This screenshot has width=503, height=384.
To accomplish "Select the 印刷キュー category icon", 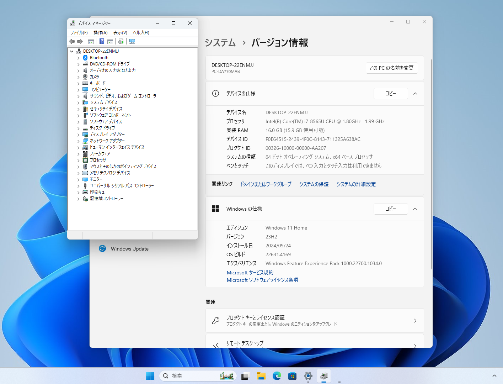I will click(85, 192).
